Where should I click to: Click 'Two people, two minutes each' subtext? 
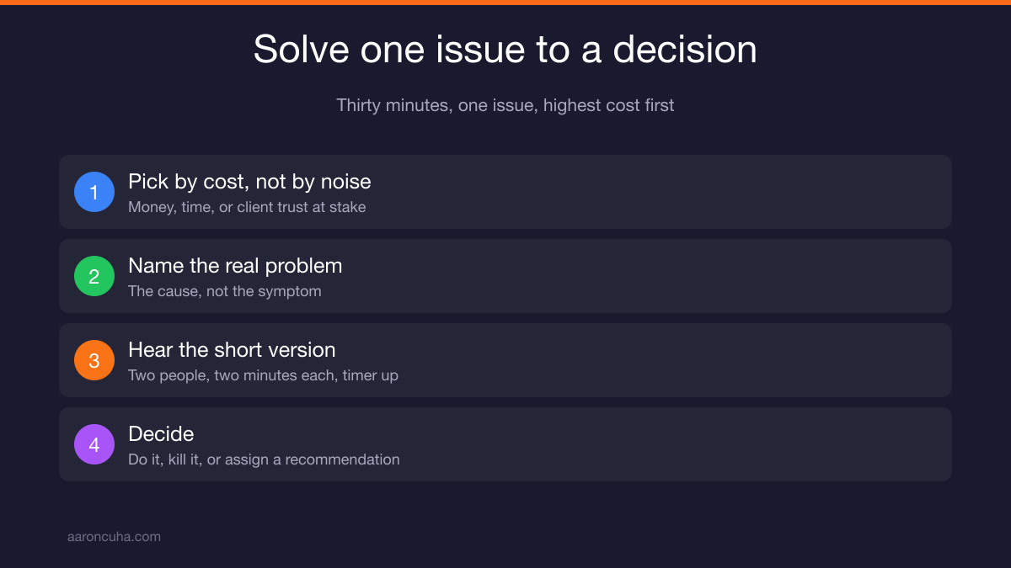pyautogui.click(x=263, y=375)
